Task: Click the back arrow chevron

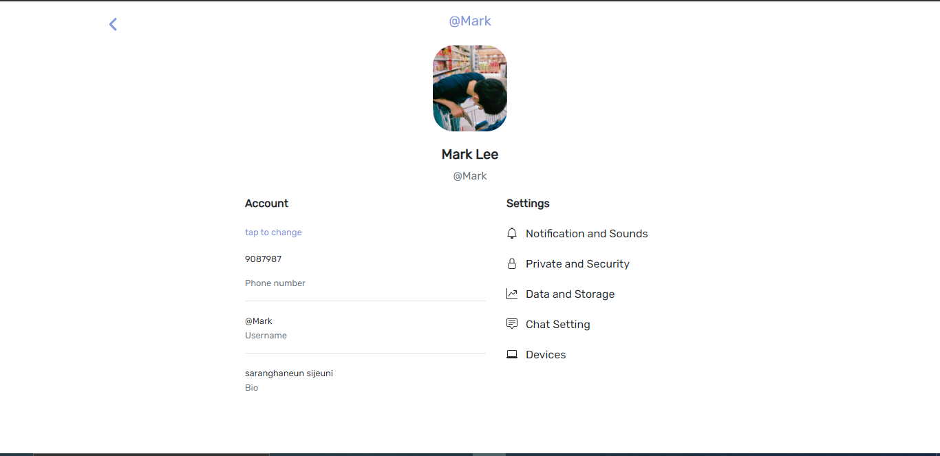Action: (x=113, y=24)
